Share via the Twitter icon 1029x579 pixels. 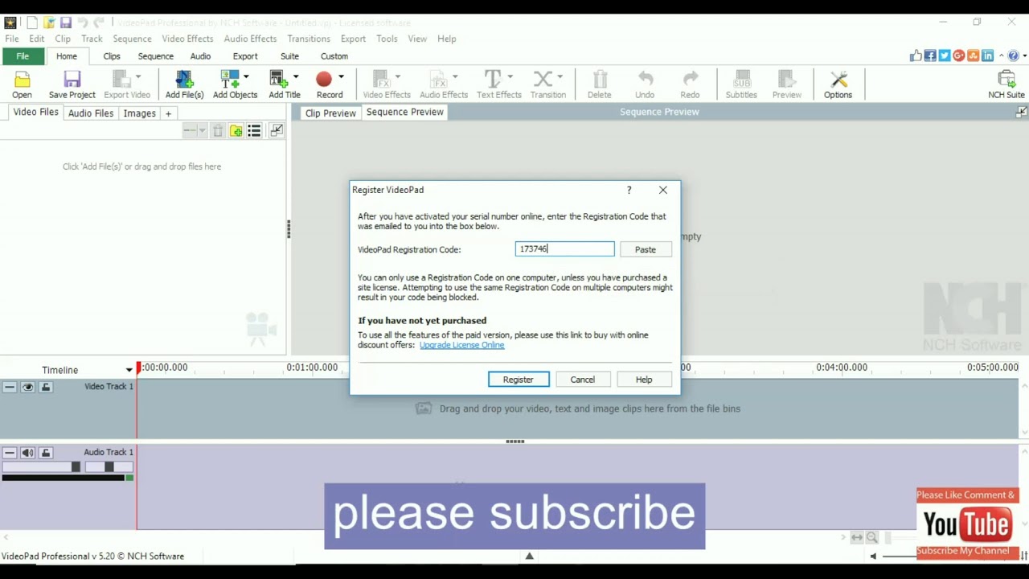click(x=945, y=55)
